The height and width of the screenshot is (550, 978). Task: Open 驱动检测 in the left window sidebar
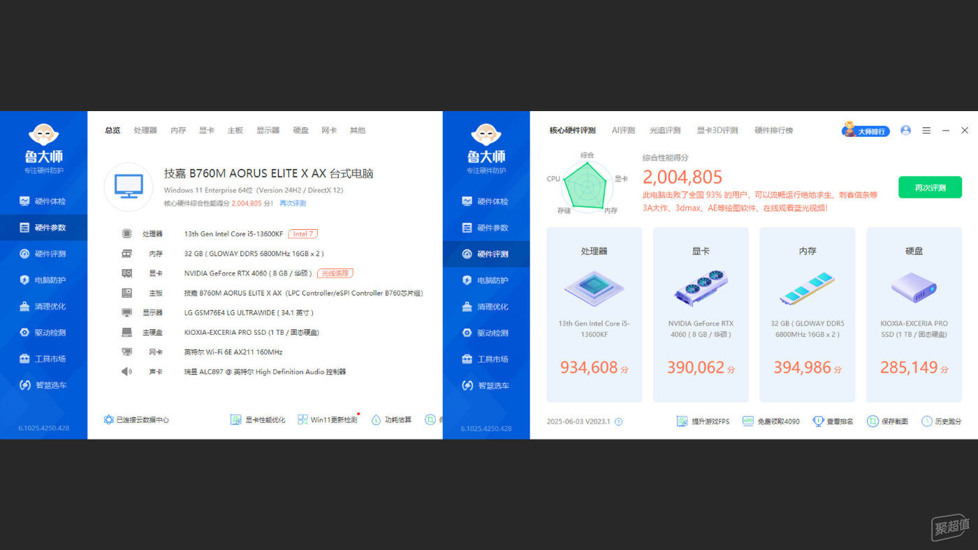[x=43, y=332]
